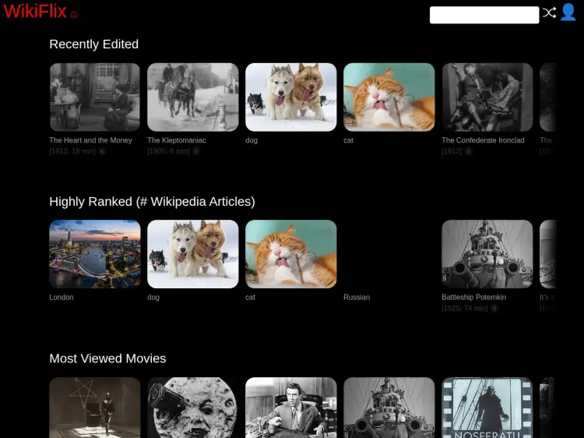Click silent-film icon under The Kleptomaniac

pyautogui.click(x=196, y=151)
